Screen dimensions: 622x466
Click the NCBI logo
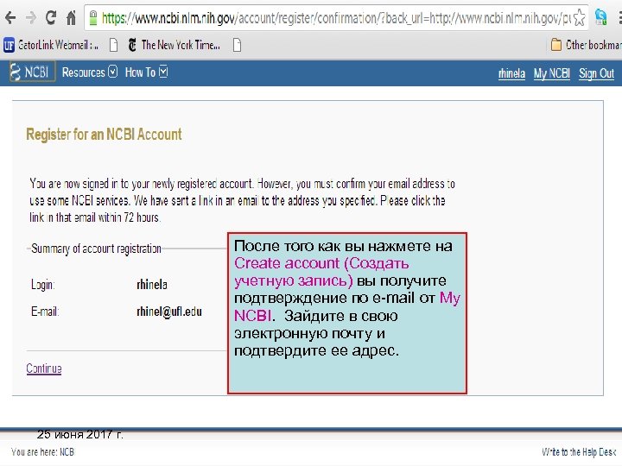[x=32, y=72]
